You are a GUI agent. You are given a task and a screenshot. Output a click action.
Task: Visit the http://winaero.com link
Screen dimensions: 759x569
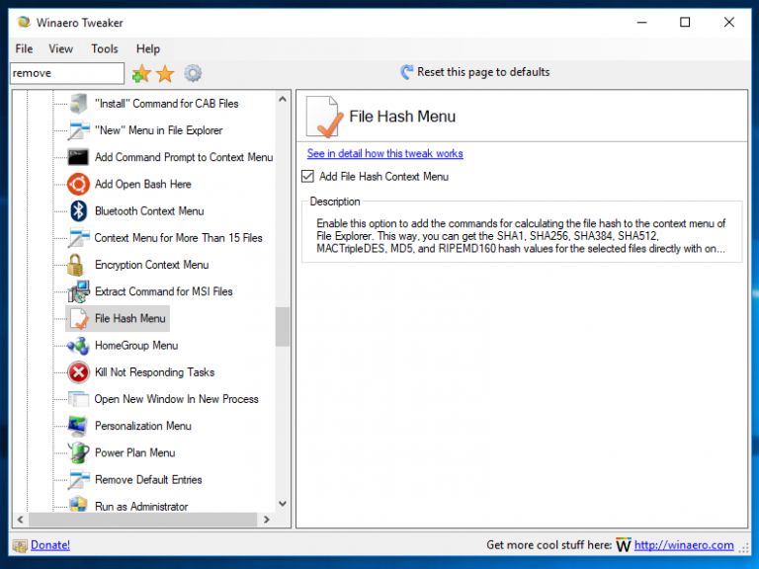click(684, 545)
